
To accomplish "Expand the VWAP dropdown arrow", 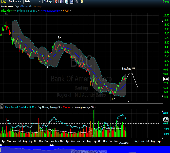I will (x=70, y=11).
